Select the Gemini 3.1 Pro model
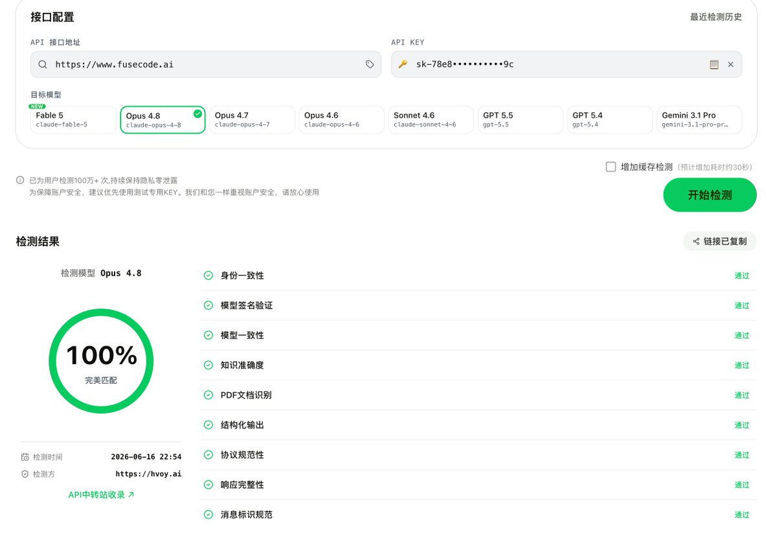This screenshot has height=538, width=777. click(699, 120)
